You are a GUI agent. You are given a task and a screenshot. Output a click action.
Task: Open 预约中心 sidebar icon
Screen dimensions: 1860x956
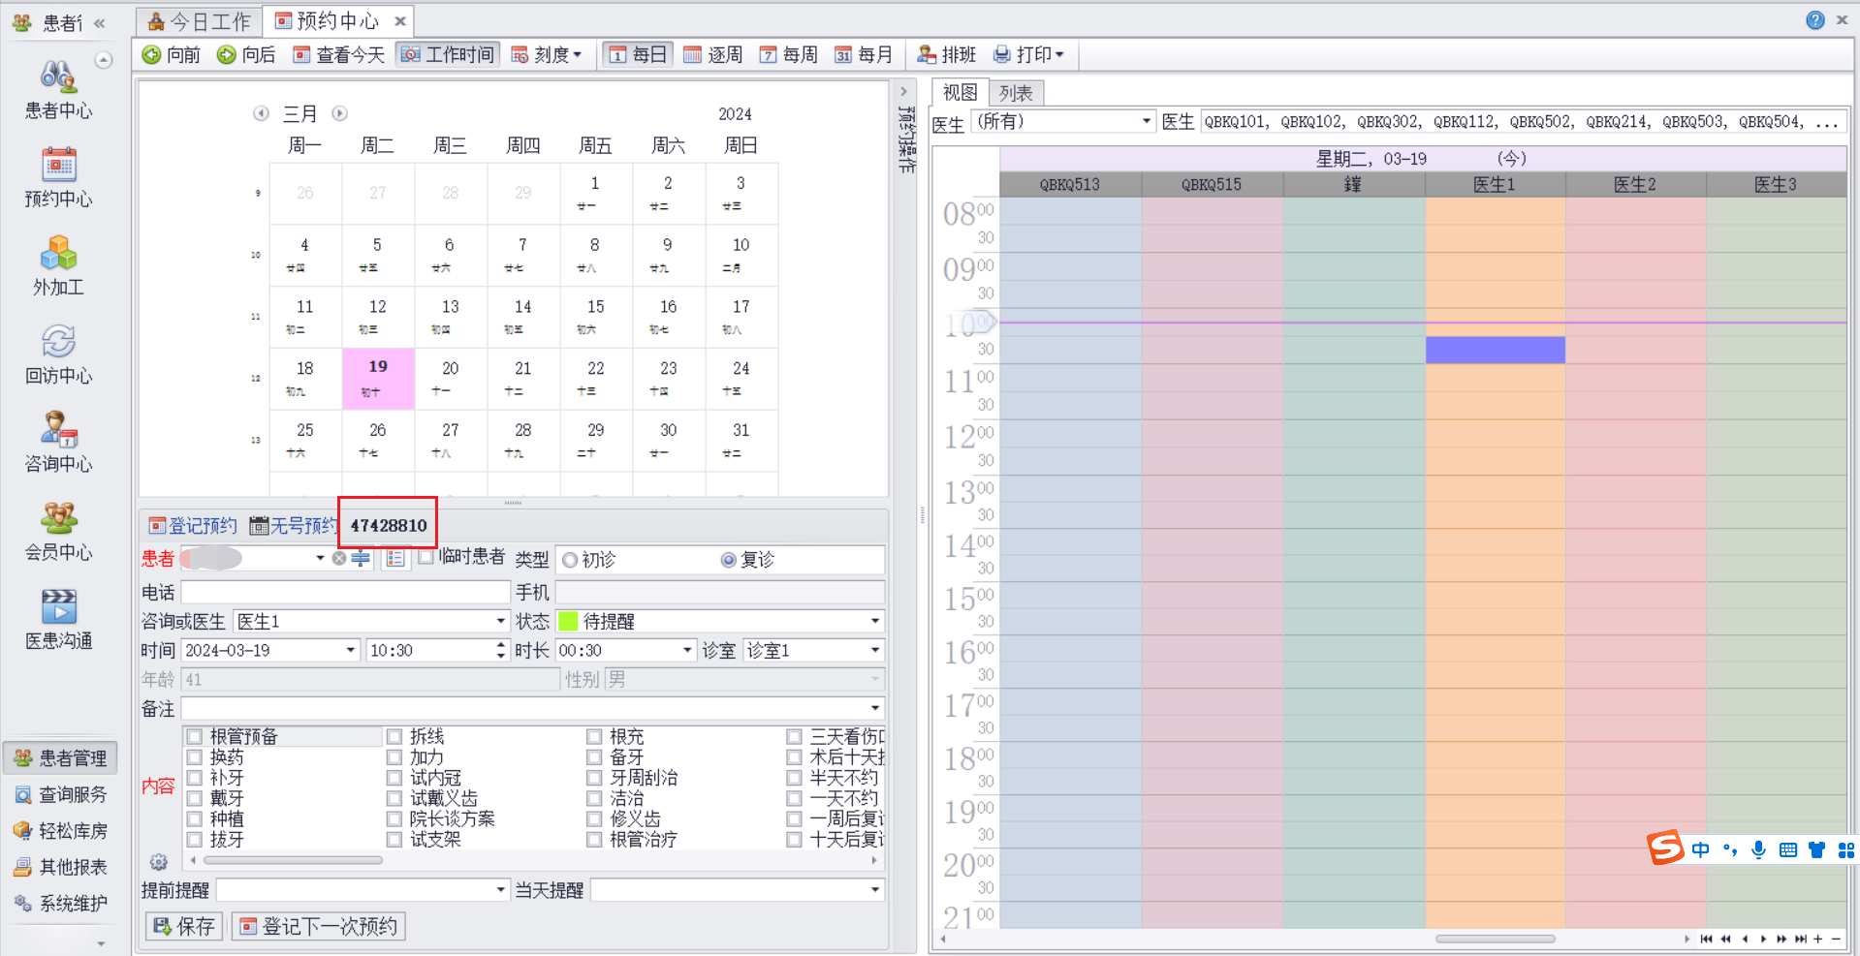[x=58, y=178]
